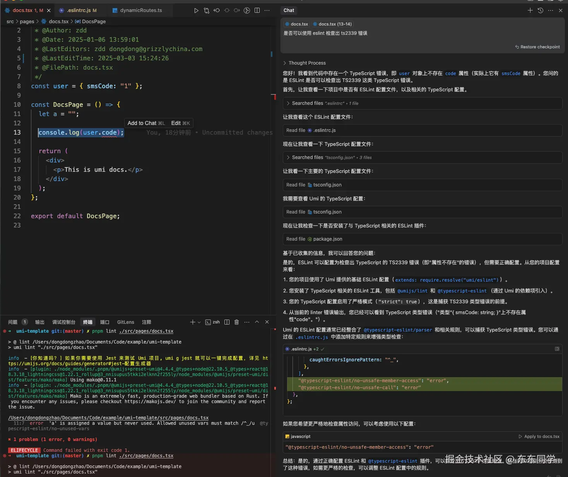Go to previous change arrow icon
The image size is (568, 477).
tap(217, 10)
